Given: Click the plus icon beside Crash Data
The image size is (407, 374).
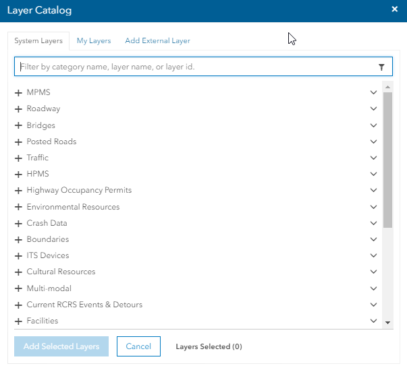Looking at the screenshot, I should 18,223.
